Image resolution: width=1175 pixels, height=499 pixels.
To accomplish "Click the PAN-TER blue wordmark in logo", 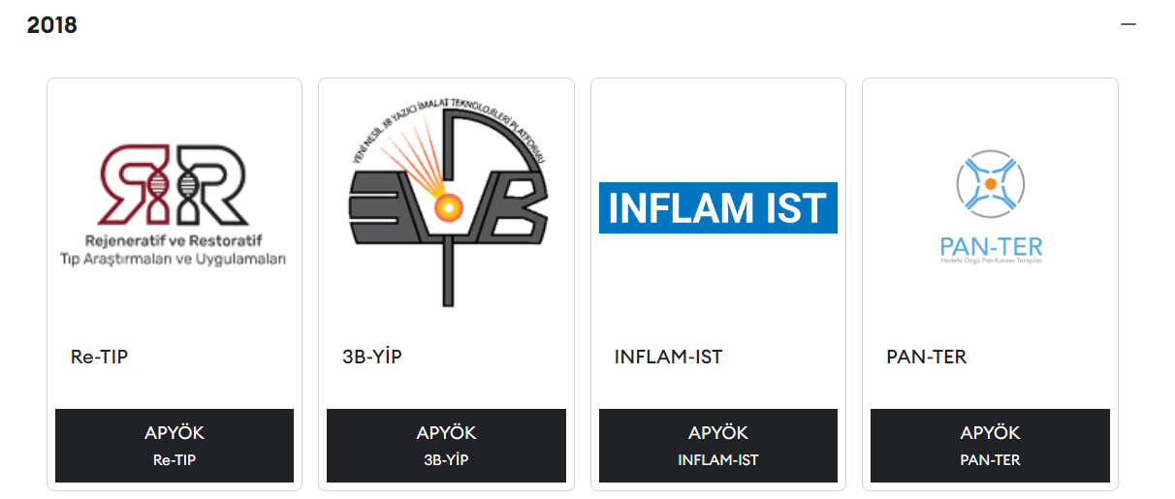I will pyautogui.click(x=990, y=247).
